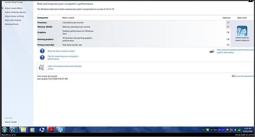255x137 pixels.
Task: Click the taskbar clock showing 4:28 PM
Action: click(248, 130)
